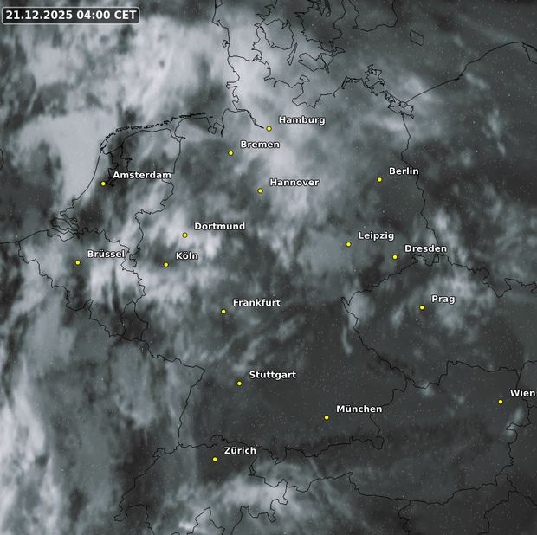The height and width of the screenshot is (535, 537).
Task: Select the Frankfurt yellow location dot
Action: click(x=223, y=312)
